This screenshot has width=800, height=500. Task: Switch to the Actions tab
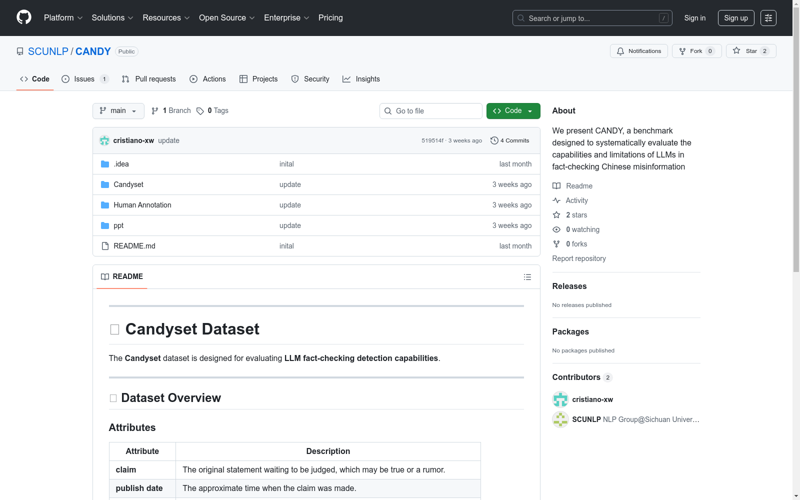207,79
